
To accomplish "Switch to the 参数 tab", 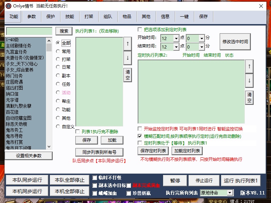I will point(31,17).
